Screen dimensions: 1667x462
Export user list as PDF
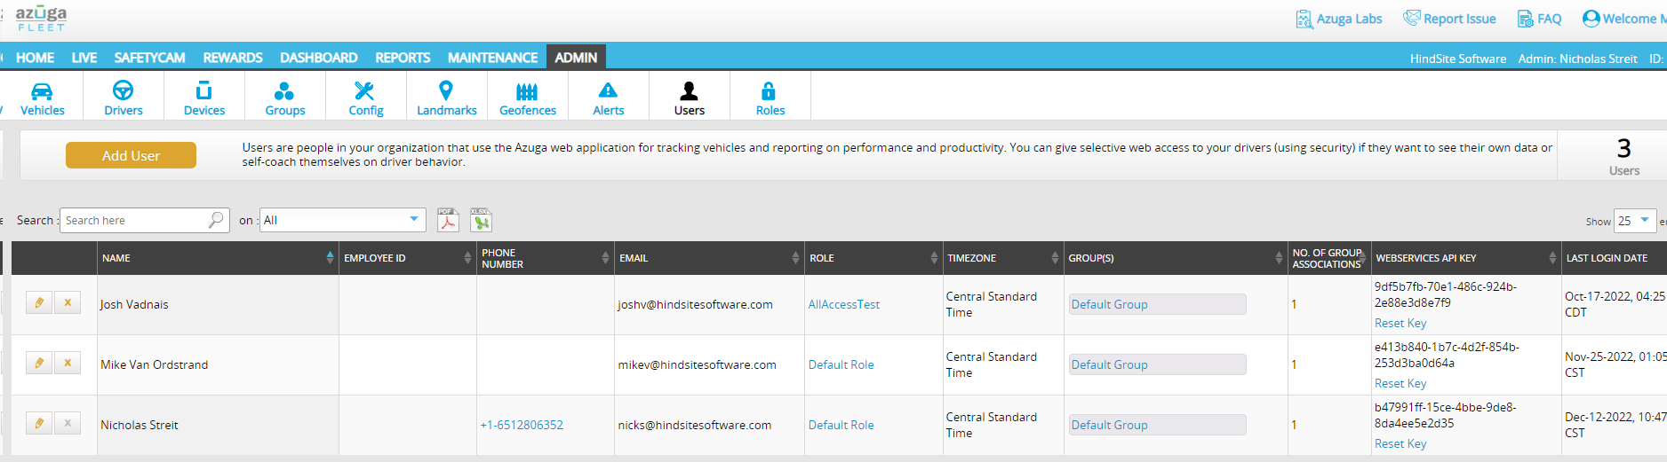click(x=448, y=220)
